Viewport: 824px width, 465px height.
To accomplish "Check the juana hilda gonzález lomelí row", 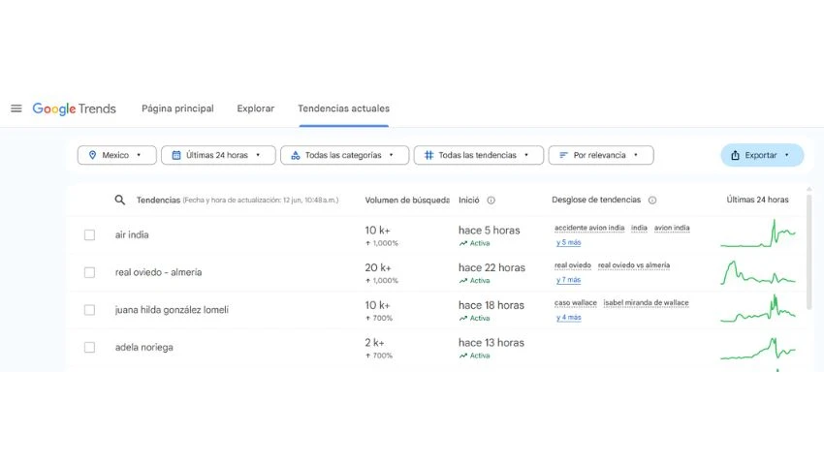I will tap(90, 310).
